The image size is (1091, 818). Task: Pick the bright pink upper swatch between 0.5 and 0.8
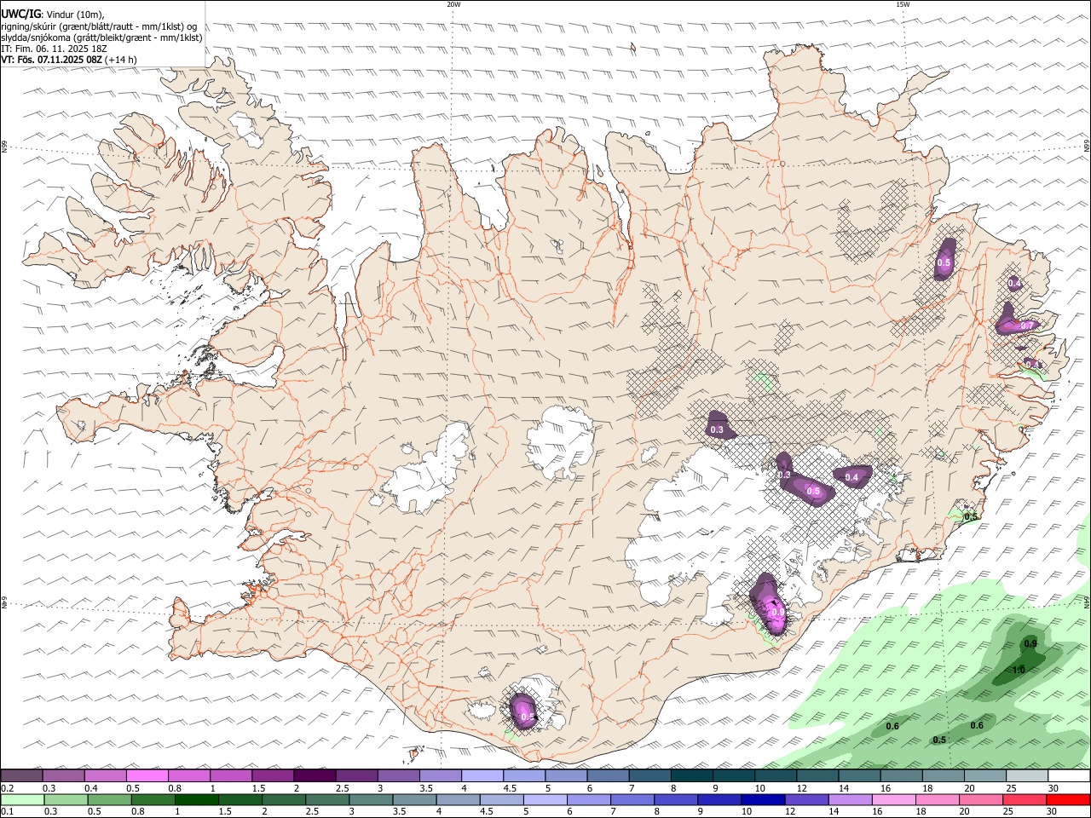point(147,775)
